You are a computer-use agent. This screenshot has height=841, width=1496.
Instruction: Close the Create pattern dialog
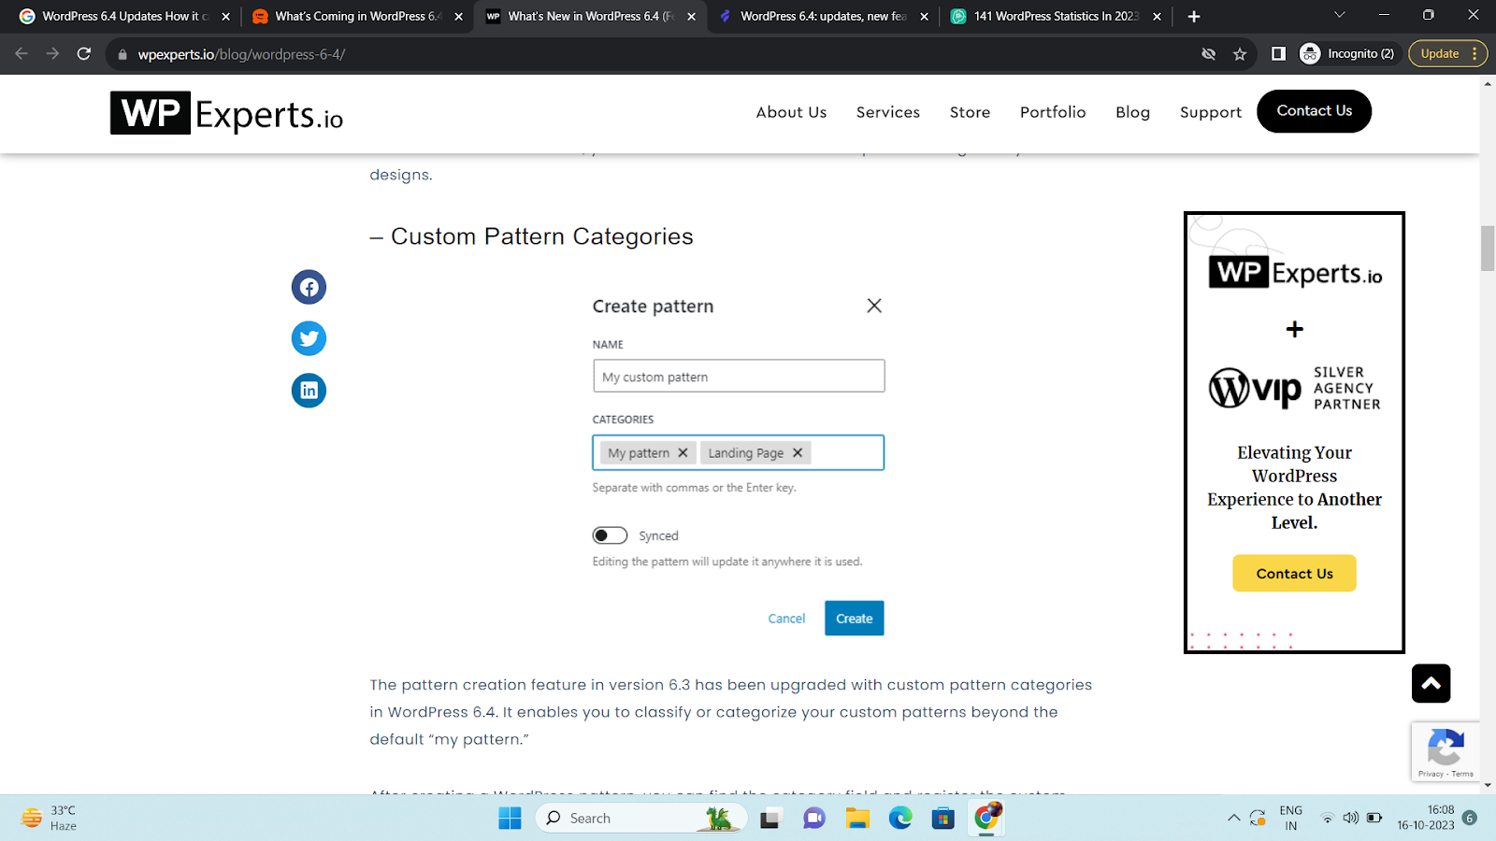click(874, 306)
